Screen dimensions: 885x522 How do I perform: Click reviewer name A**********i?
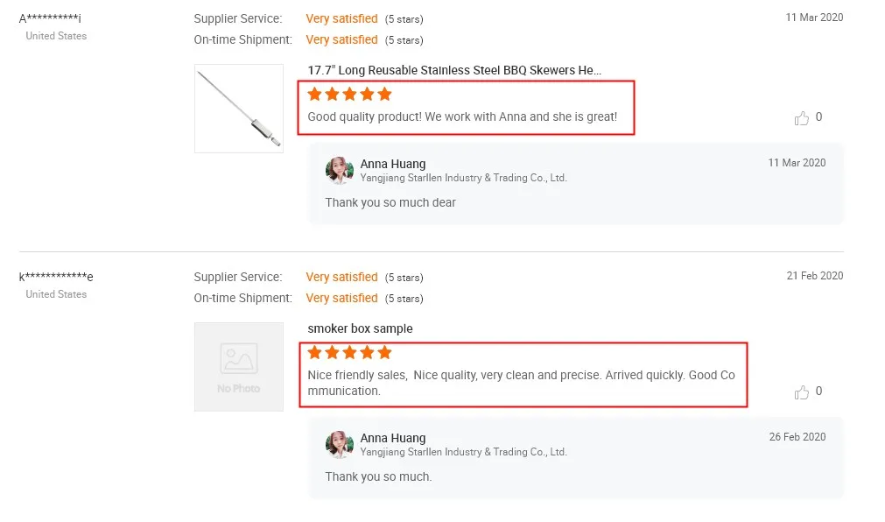click(x=50, y=18)
